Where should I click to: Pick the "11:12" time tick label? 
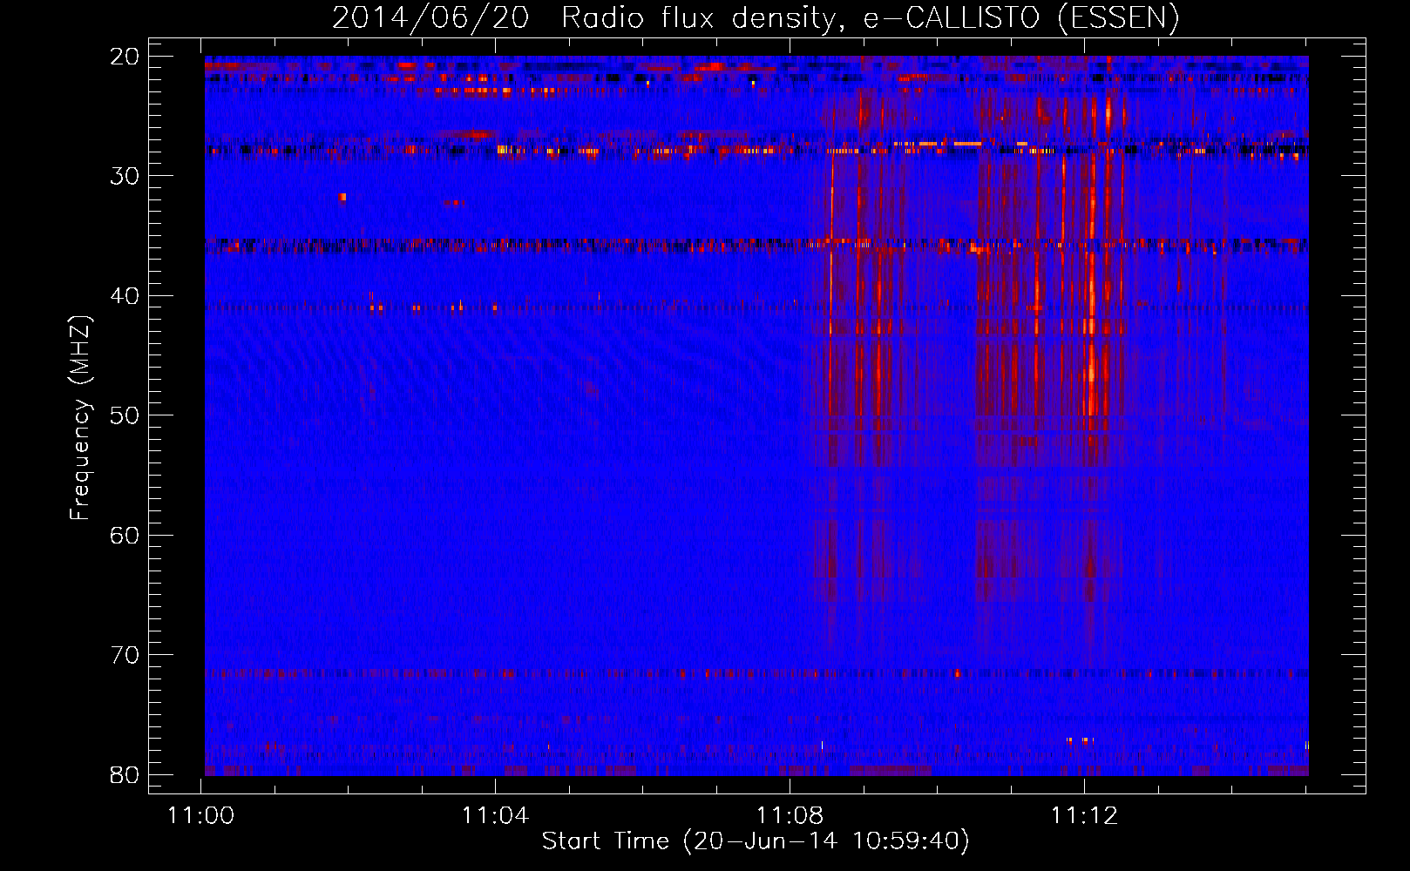point(1085,816)
